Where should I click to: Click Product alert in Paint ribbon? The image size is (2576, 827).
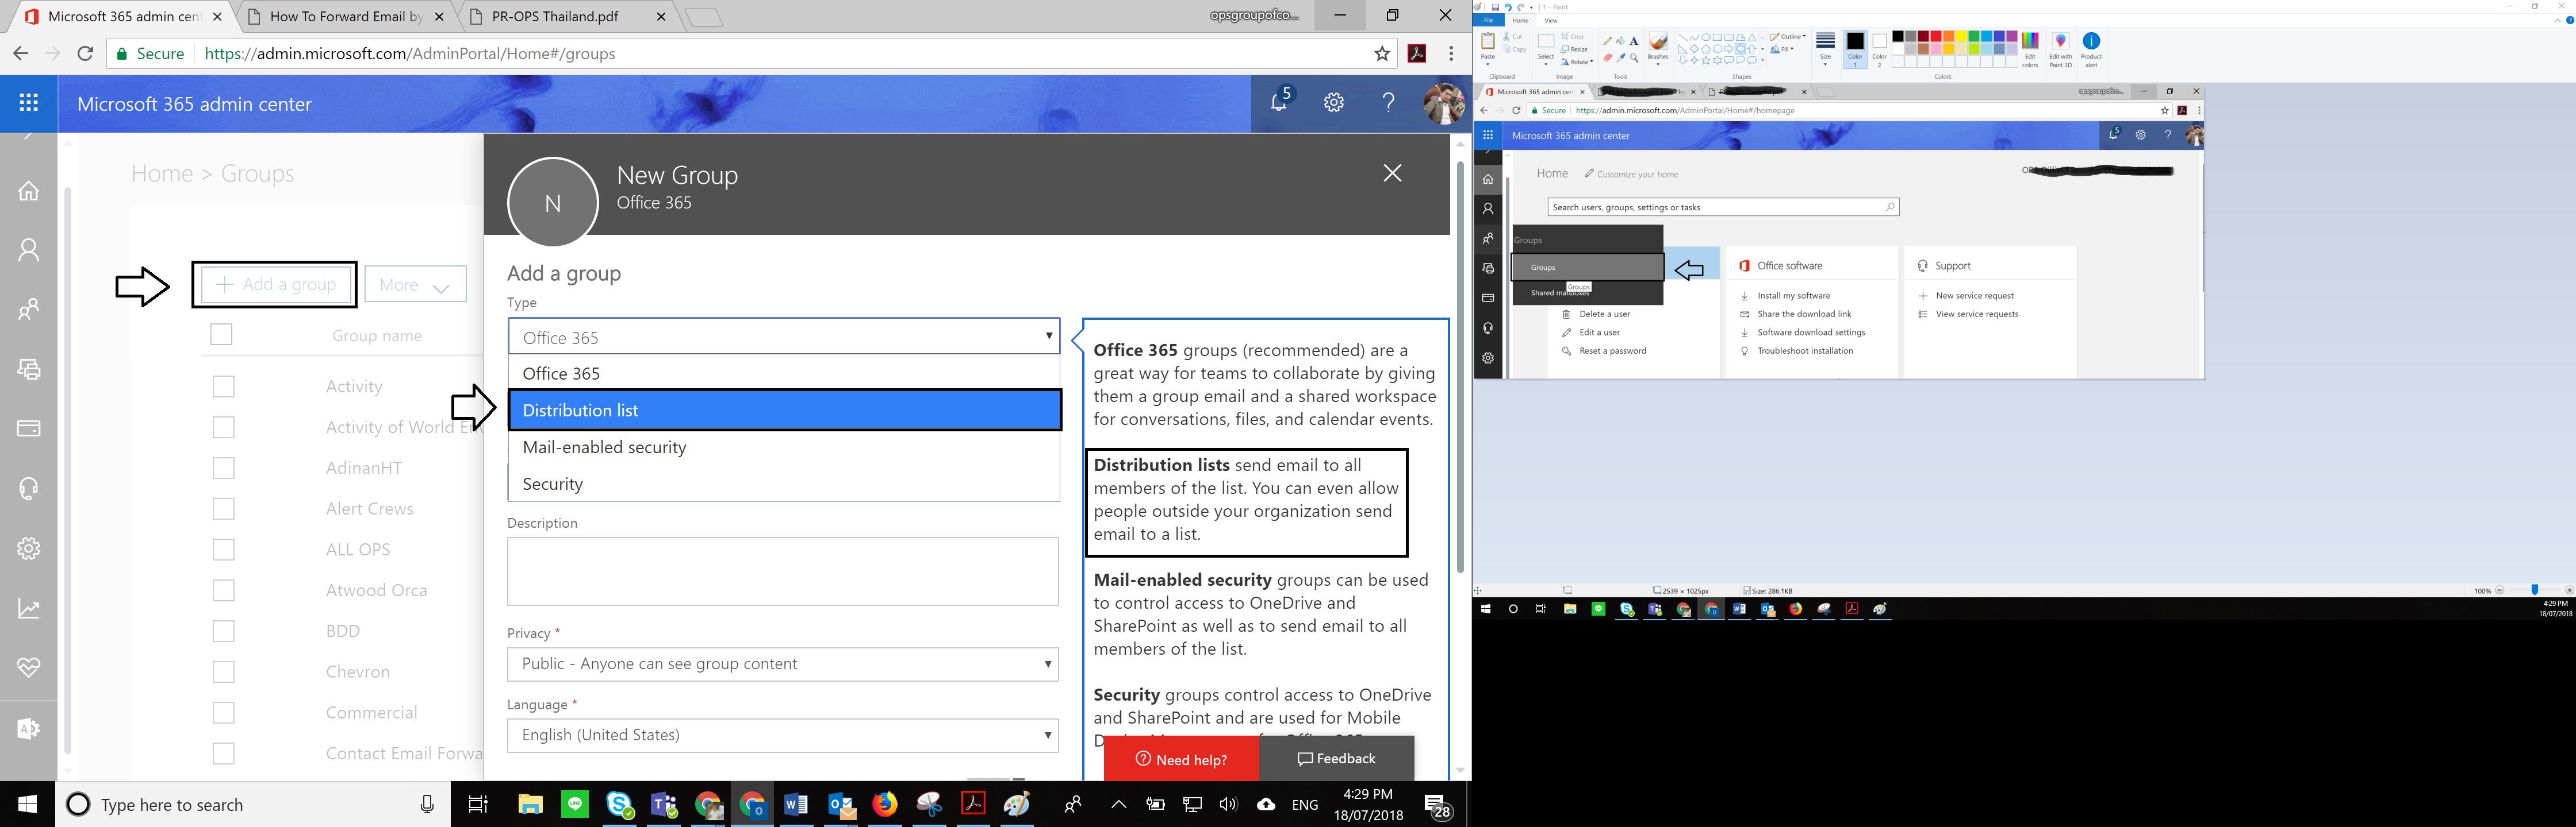(x=2091, y=50)
